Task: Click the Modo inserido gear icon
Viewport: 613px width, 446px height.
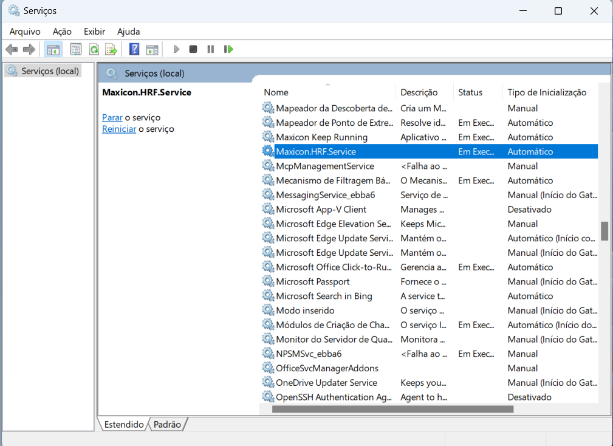Action: [268, 310]
